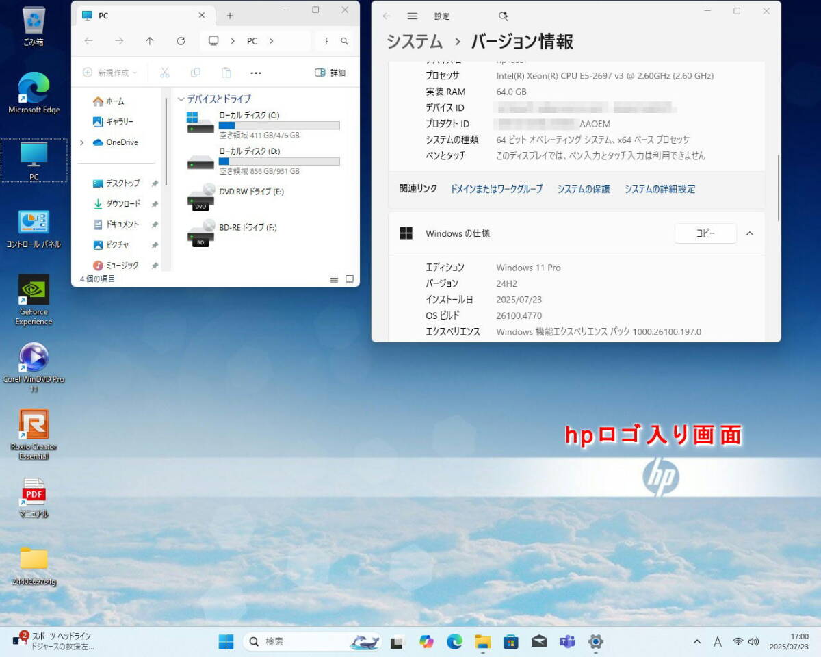Click the Copy icon in Explorer toolbar

pyautogui.click(x=196, y=73)
